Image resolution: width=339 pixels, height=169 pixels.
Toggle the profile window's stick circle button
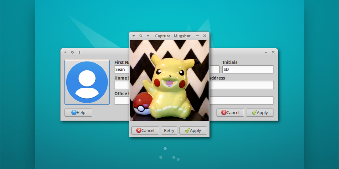pos(72,52)
